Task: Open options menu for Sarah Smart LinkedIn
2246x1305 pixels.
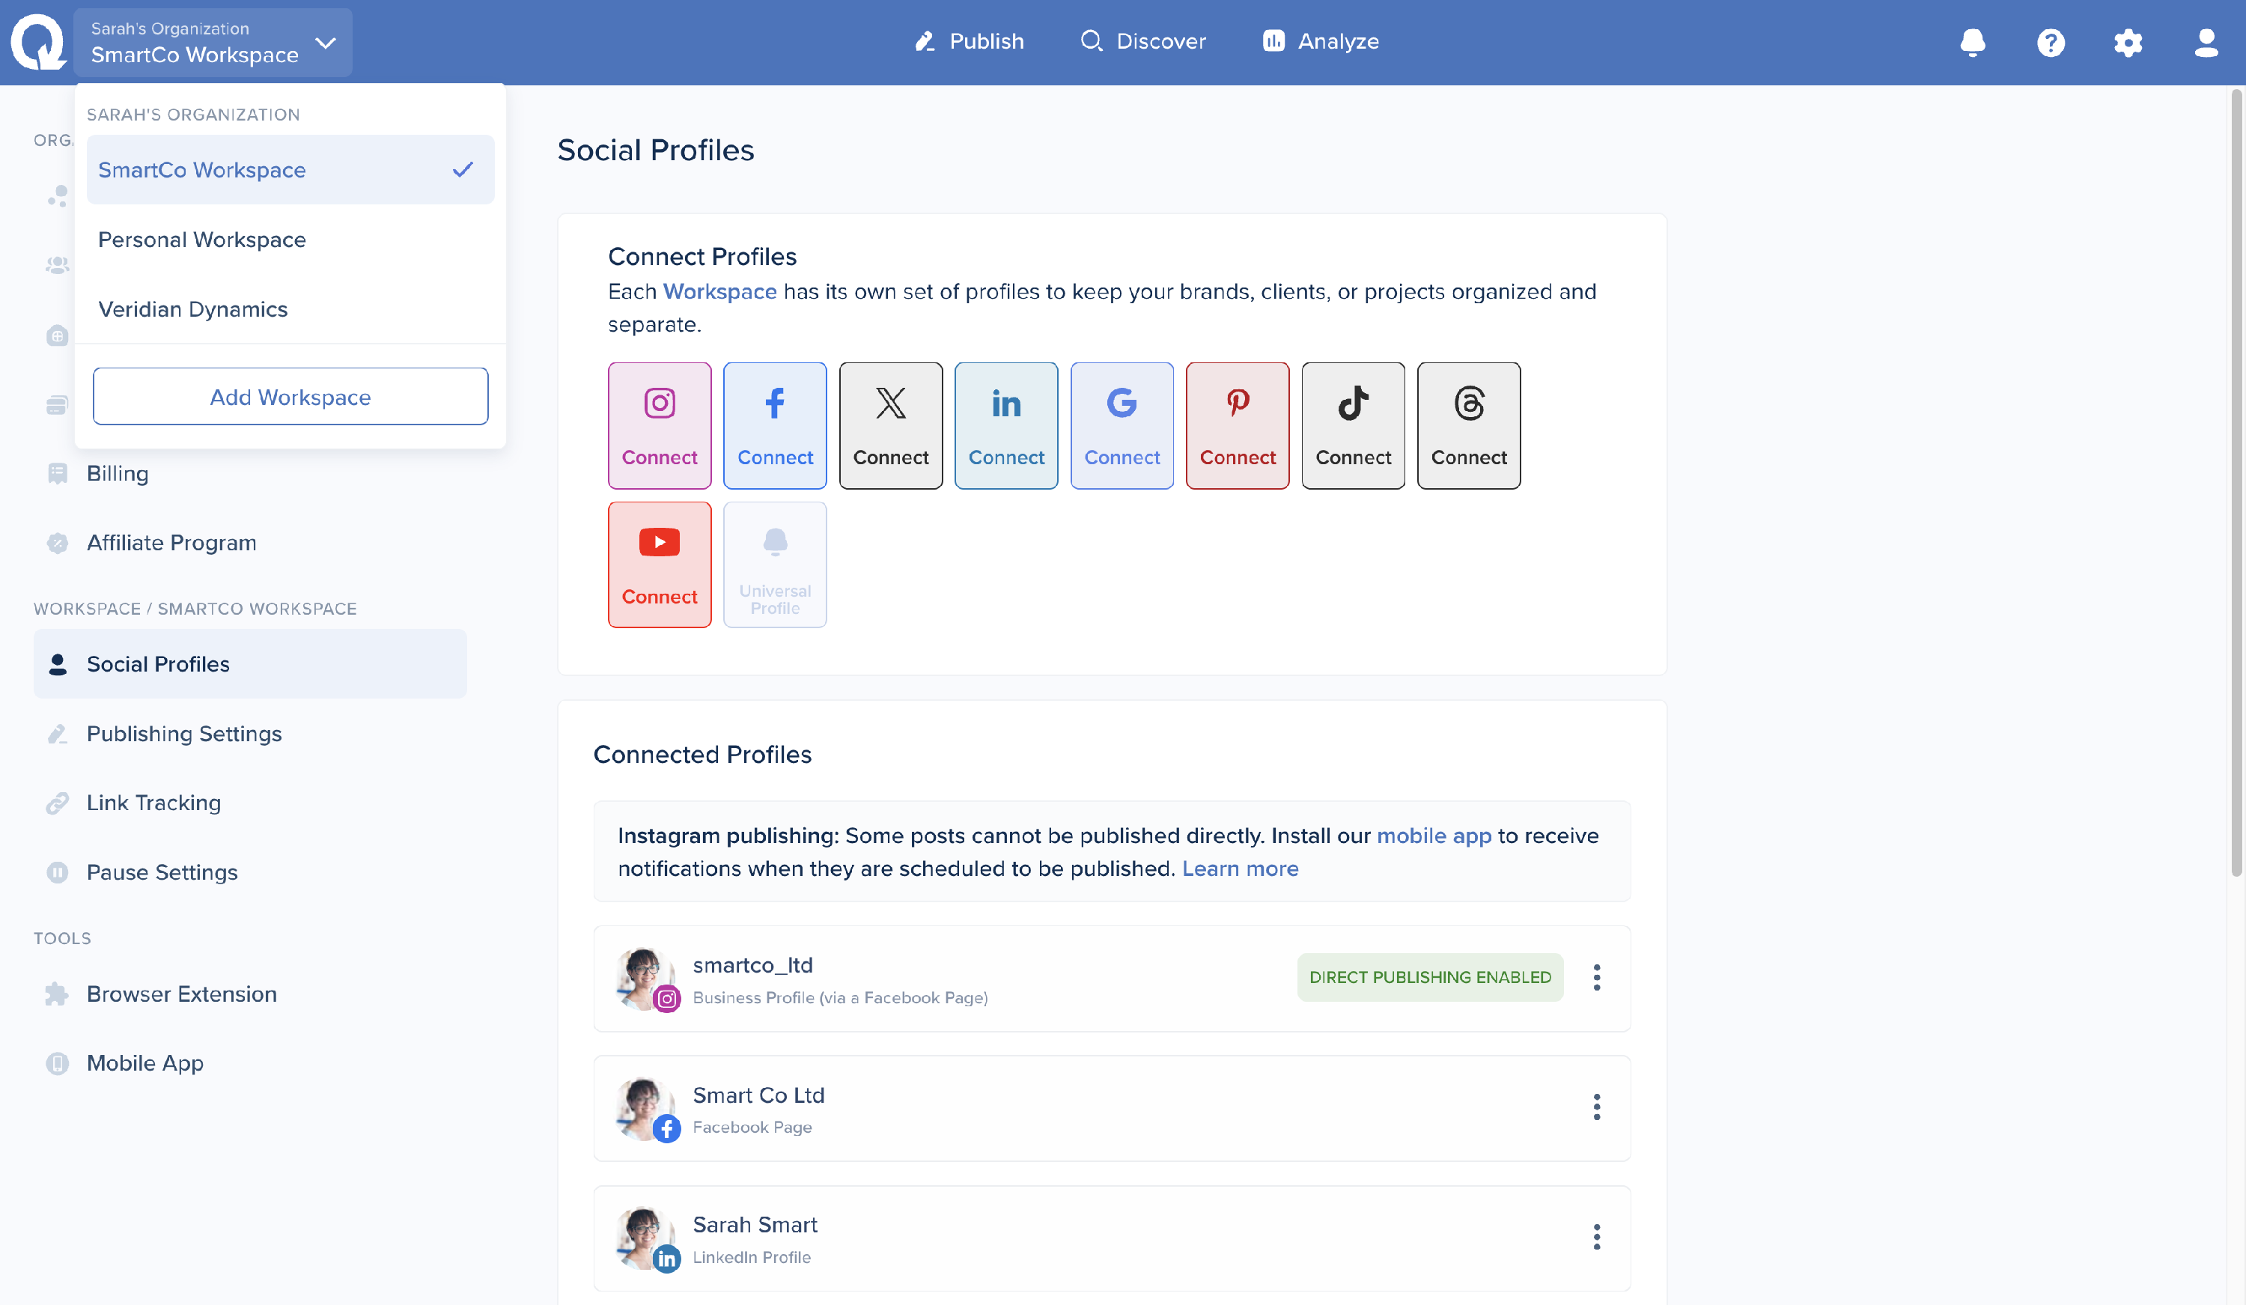Action: point(1596,1238)
